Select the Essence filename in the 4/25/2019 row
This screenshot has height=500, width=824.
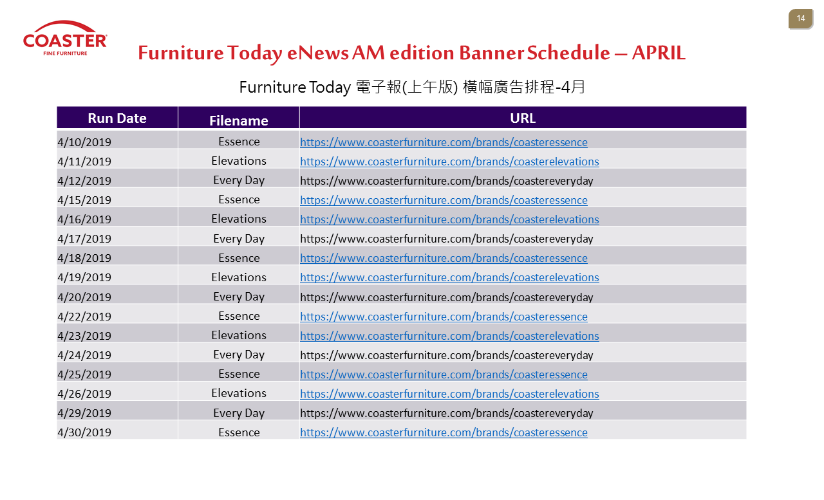tap(239, 374)
